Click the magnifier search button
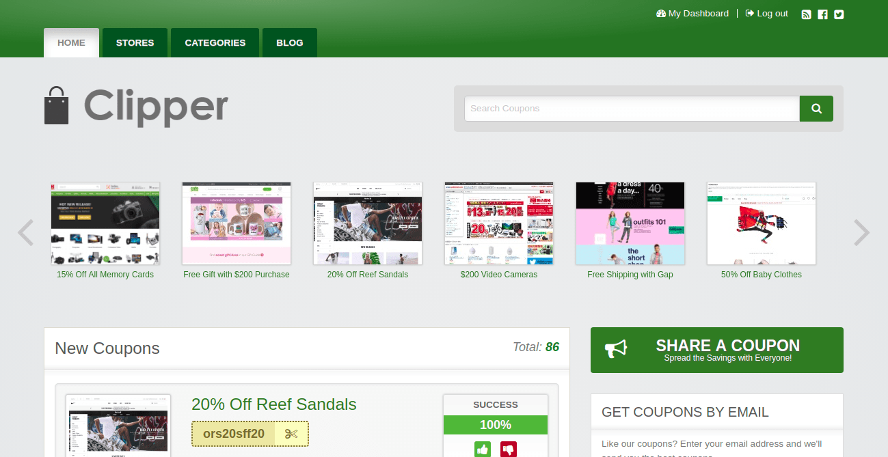 [x=816, y=109]
